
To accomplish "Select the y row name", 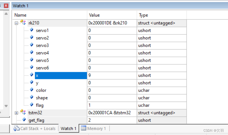I will (x=37, y=83).
